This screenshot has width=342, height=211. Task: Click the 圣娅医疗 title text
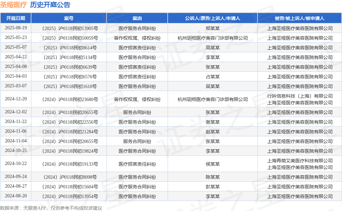coord(13,5)
